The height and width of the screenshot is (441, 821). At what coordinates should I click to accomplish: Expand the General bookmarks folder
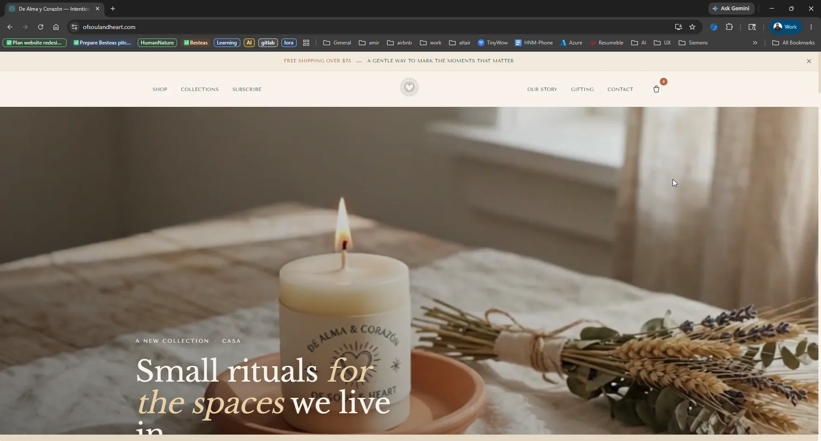337,43
